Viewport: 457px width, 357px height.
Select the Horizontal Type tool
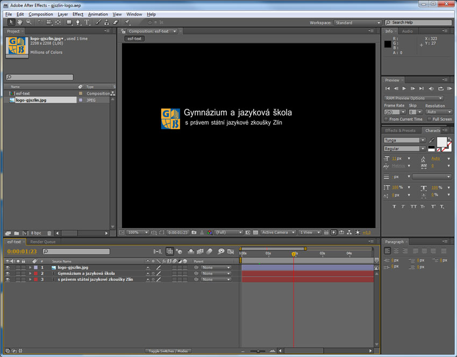click(x=87, y=22)
